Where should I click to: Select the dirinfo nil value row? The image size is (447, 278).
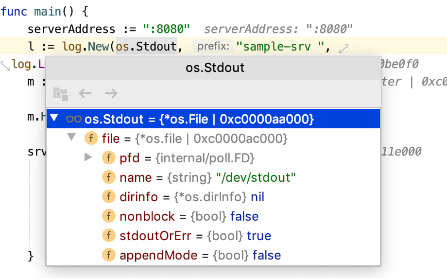(x=192, y=197)
